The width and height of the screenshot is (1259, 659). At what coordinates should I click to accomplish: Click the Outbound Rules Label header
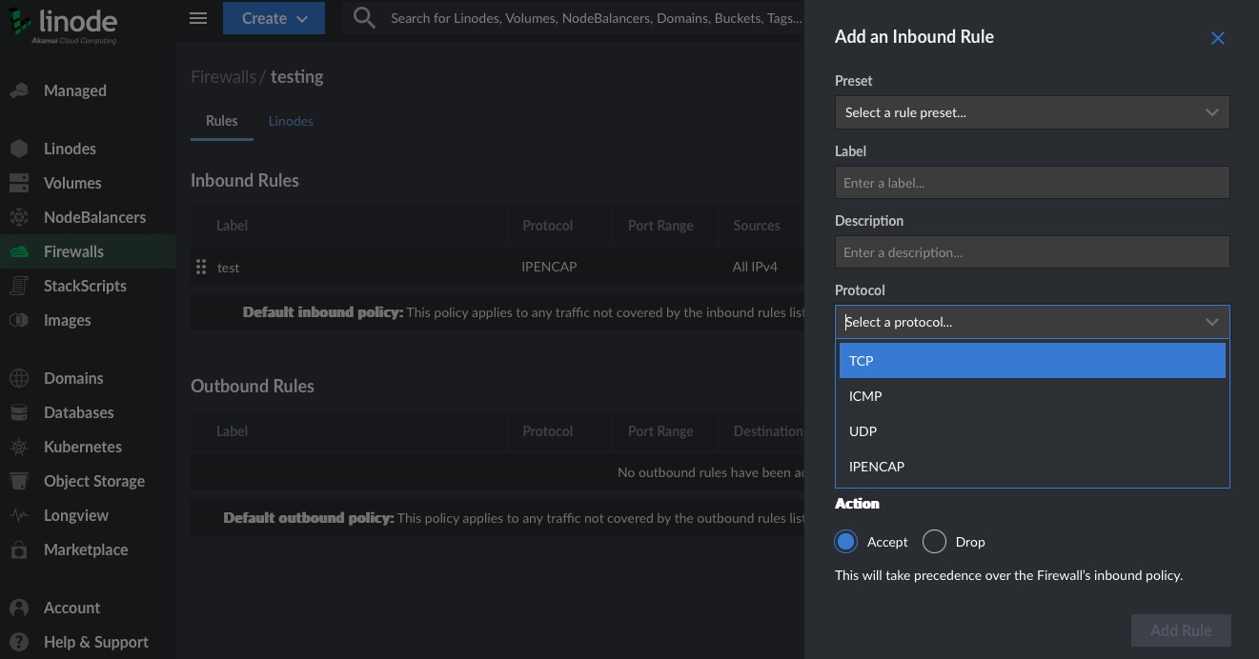(x=232, y=431)
